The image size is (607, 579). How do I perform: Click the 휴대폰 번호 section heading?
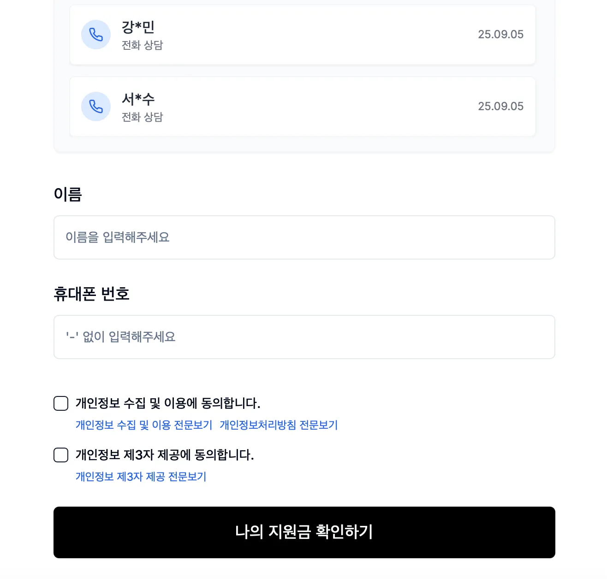[92, 294]
